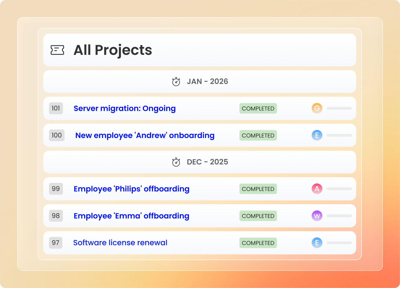
Task: Click grey bar beside A avatar on row 99
Action: tap(339, 189)
